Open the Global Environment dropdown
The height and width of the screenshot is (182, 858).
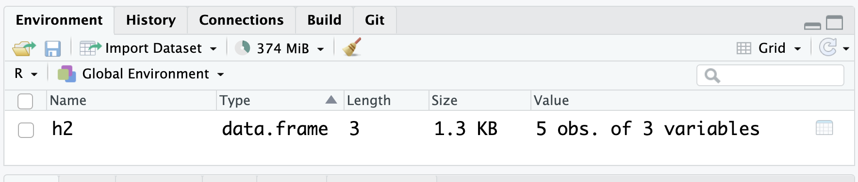(141, 74)
